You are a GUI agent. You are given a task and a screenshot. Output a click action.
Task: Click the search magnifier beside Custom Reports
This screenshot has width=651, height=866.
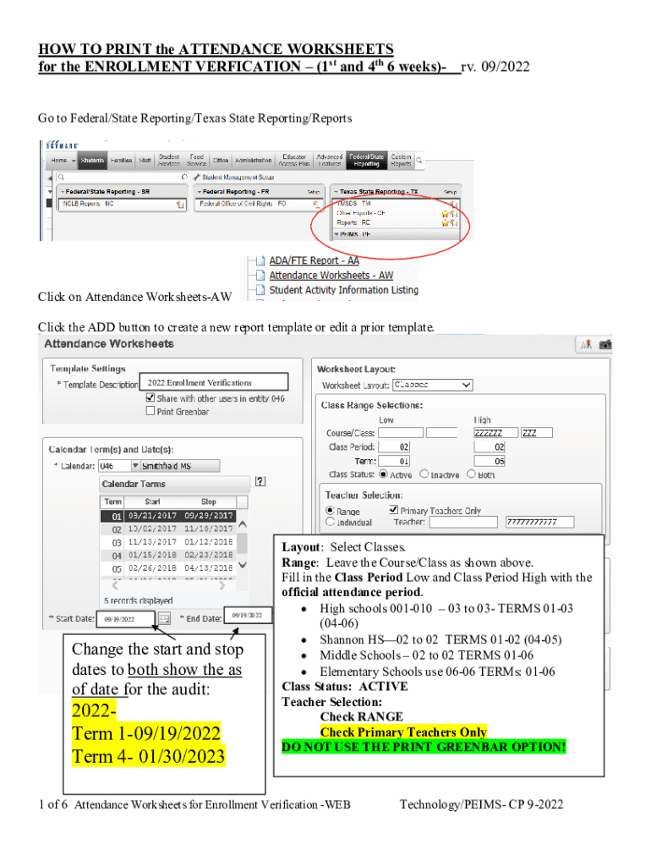[x=419, y=159]
